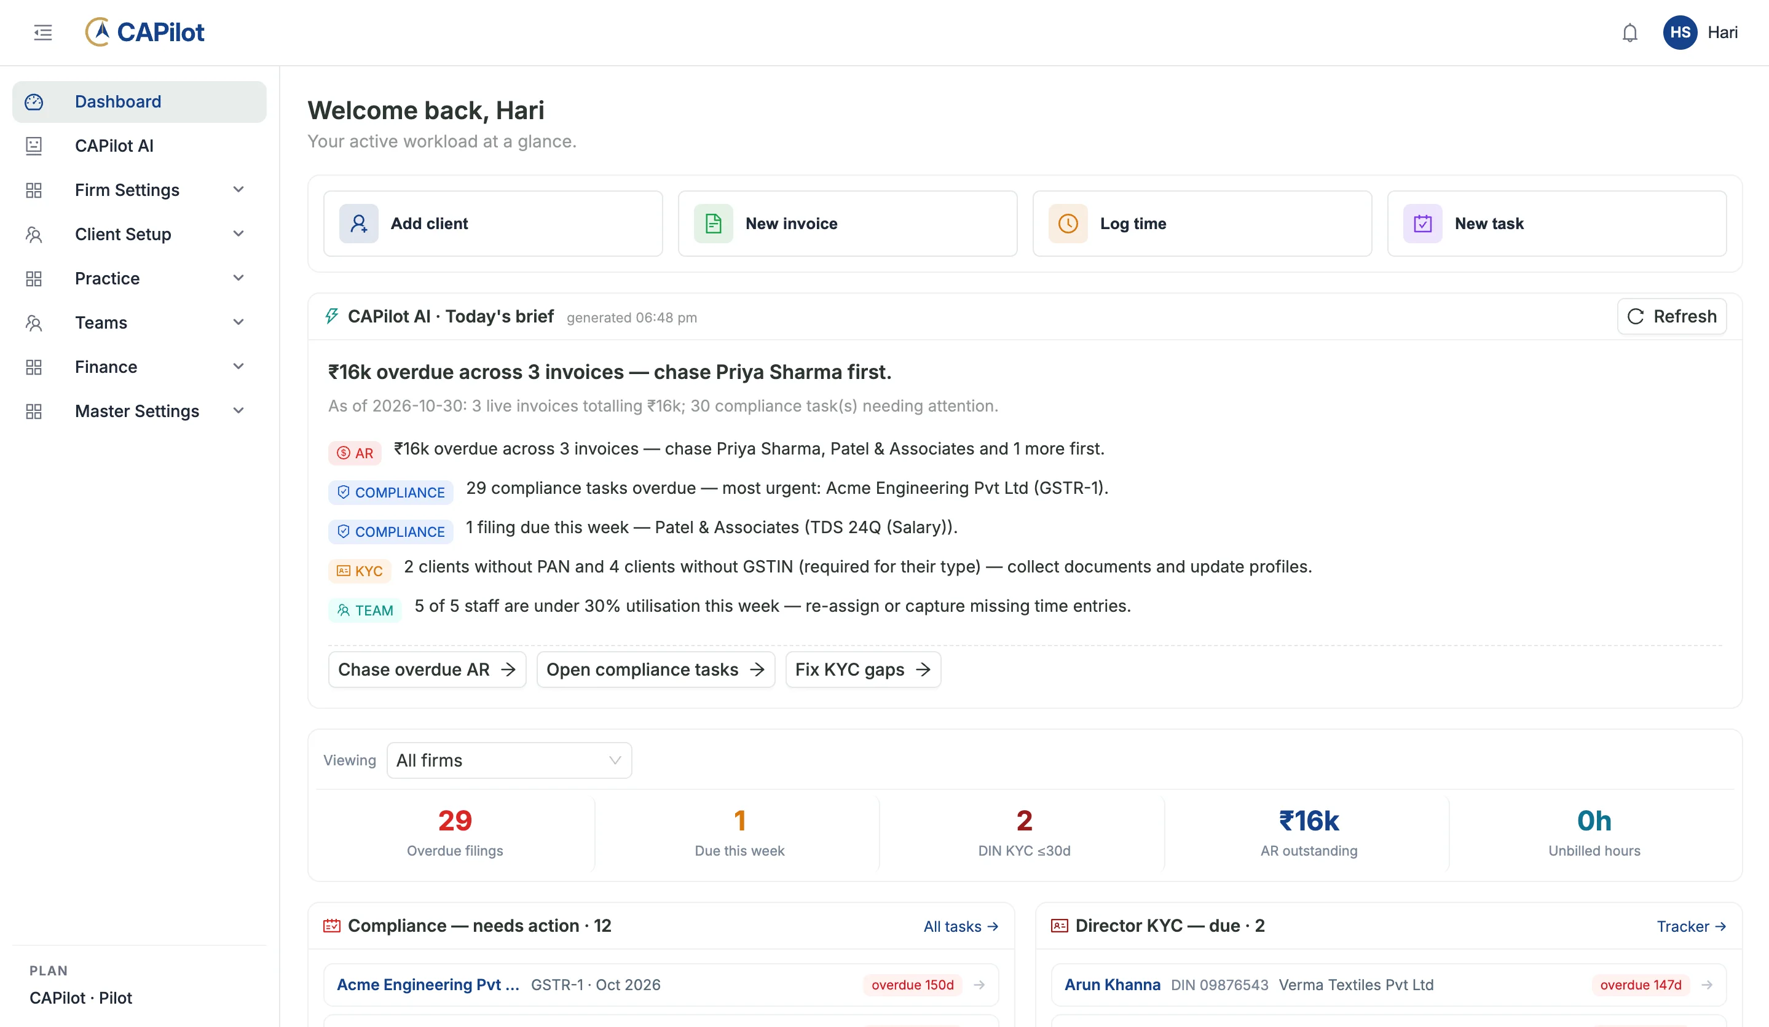The width and height of the screenshot is (1769, 1027).
Task: Click the Teams people icon
Action: coord(34,322)
